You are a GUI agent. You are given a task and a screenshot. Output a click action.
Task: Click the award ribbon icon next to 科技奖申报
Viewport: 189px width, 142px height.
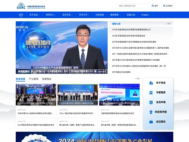click(x=151, y=112)
